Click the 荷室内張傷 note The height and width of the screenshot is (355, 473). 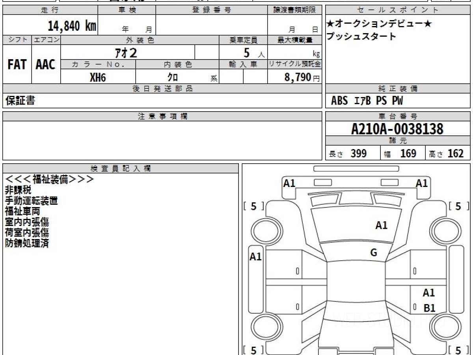(x=27, y=233)
